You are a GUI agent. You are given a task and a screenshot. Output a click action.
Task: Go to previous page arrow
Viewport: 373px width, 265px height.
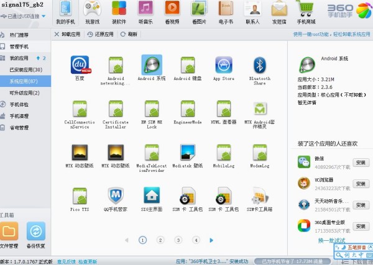(x=127, y=240)
